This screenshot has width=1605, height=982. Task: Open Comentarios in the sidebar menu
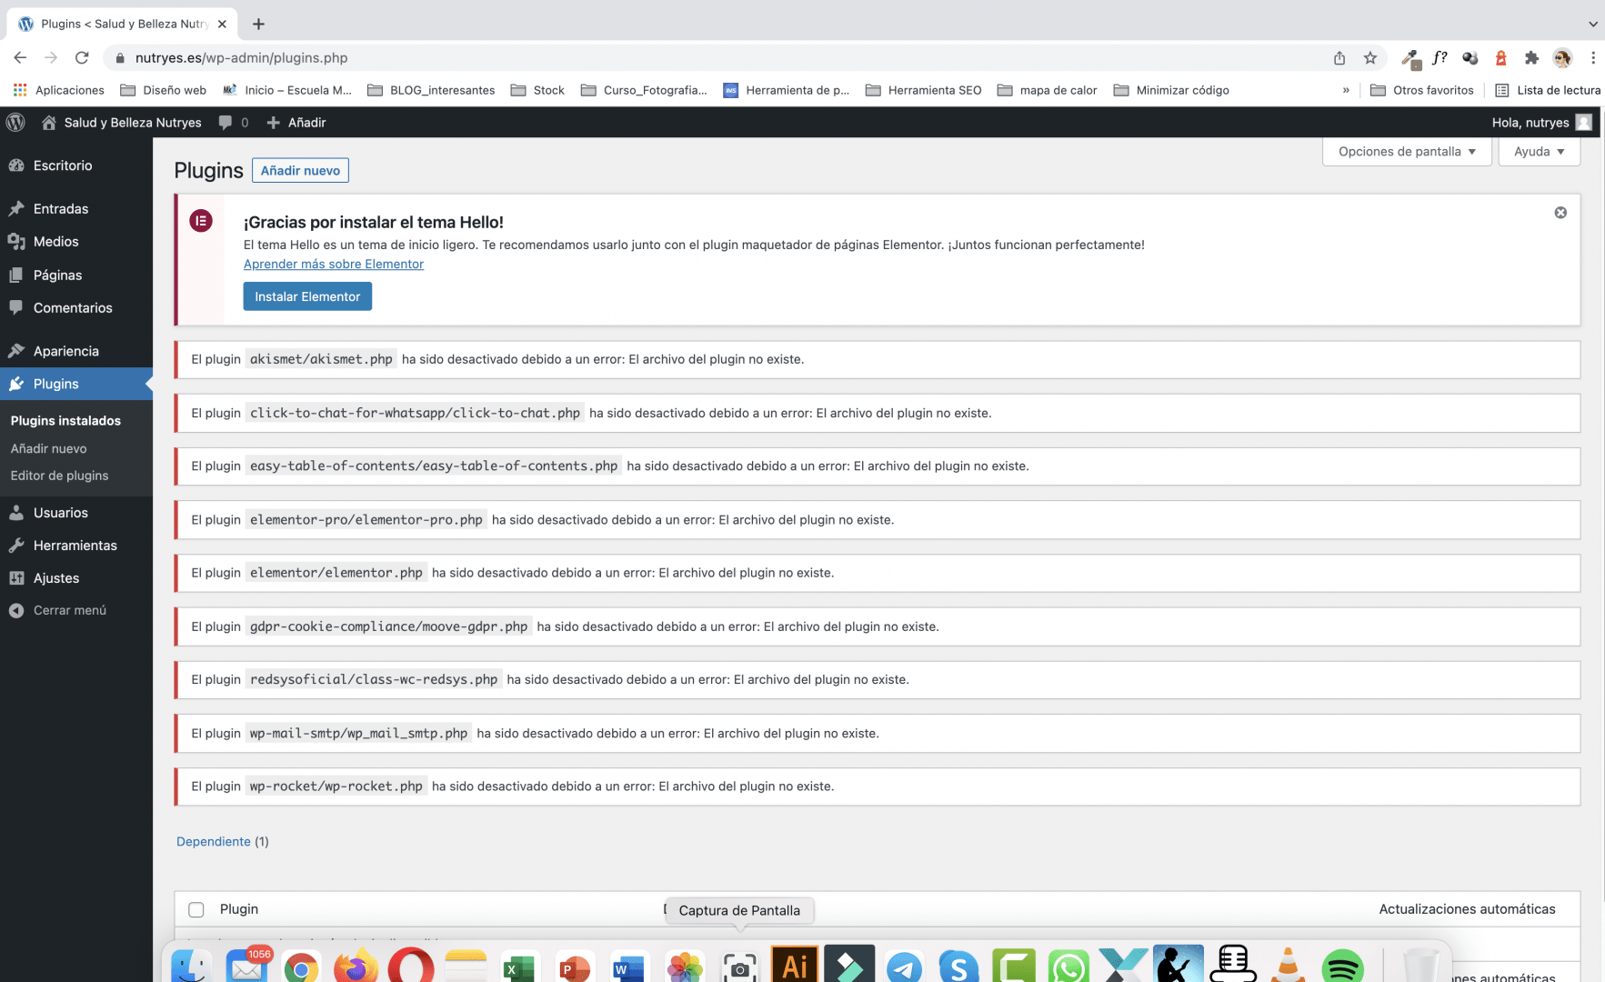click(x=76, y=307)
